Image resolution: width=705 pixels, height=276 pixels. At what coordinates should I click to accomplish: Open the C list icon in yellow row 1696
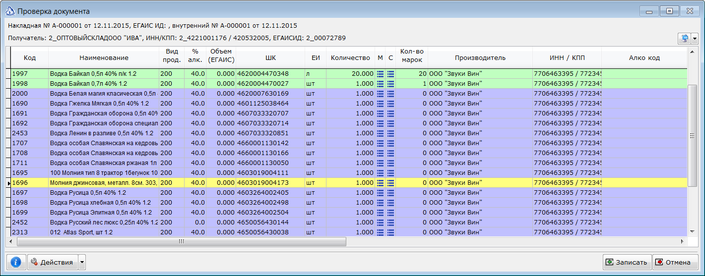[390, 182]
